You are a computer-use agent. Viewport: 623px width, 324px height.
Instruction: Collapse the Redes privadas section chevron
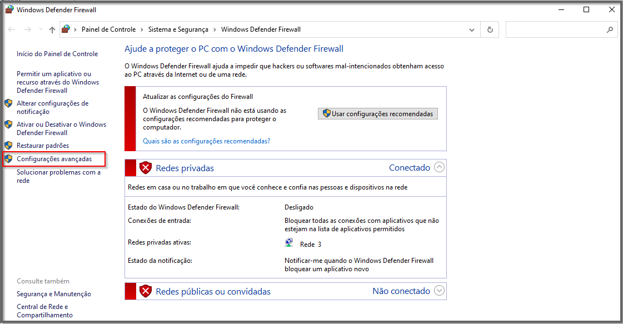439,167
